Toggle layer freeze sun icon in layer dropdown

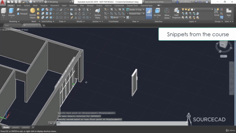[x=186, y=10]
